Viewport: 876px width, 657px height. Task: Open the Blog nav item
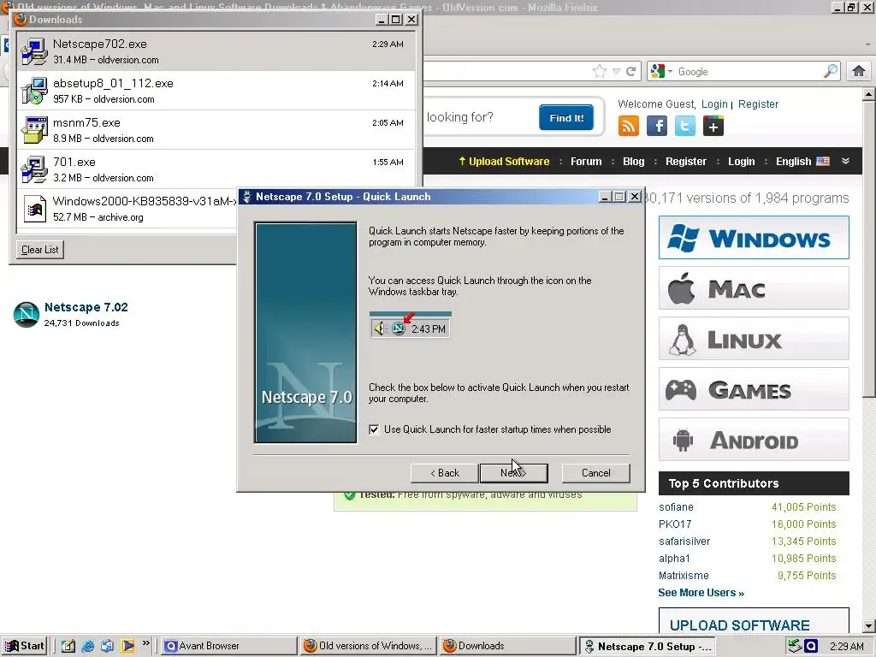(x=634, y=162)
